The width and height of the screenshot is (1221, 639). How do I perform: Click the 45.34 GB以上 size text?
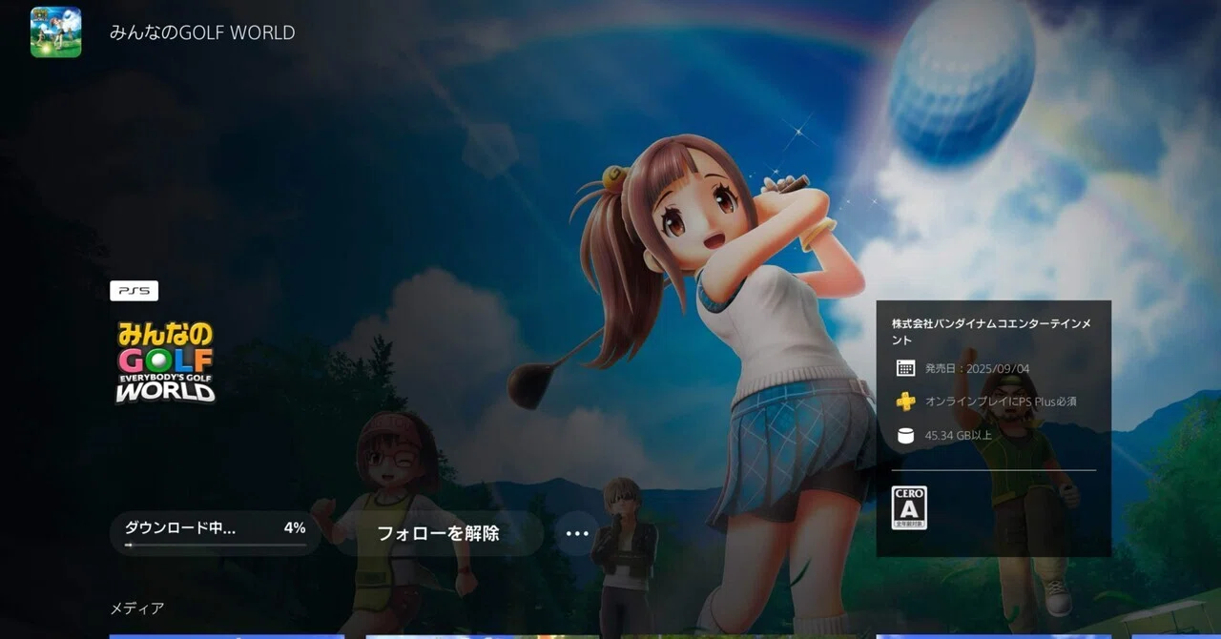(959, 436)
